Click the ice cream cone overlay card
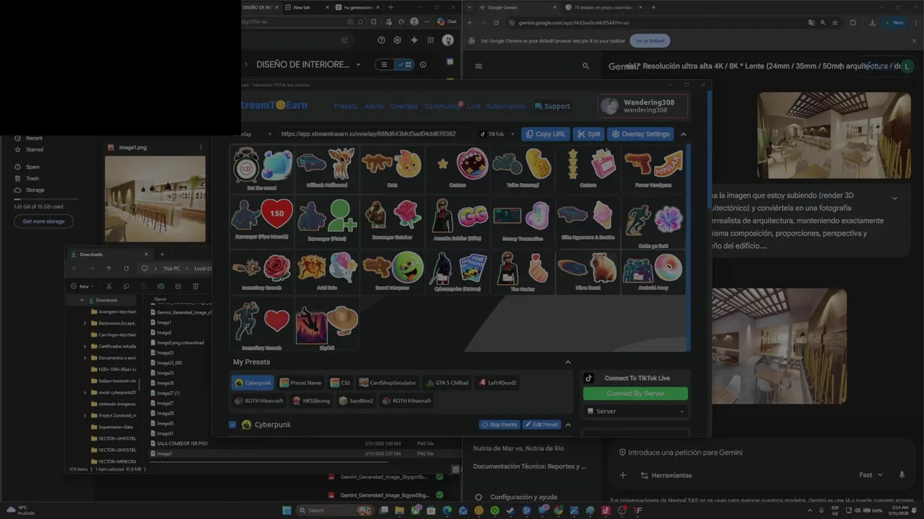This screenshot has height=519, width=924. tap(588, 220)
